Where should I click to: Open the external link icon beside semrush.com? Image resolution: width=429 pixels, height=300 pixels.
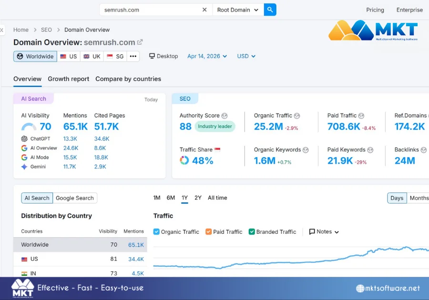point(140,42)
